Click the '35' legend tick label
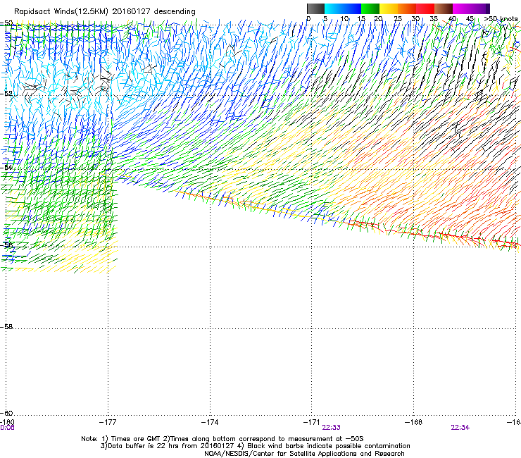 tap(434, 19)
